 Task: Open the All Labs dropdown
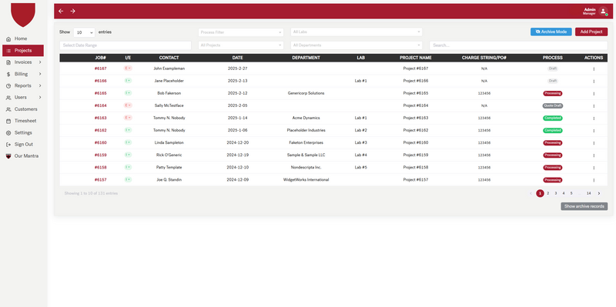point(357,32)
